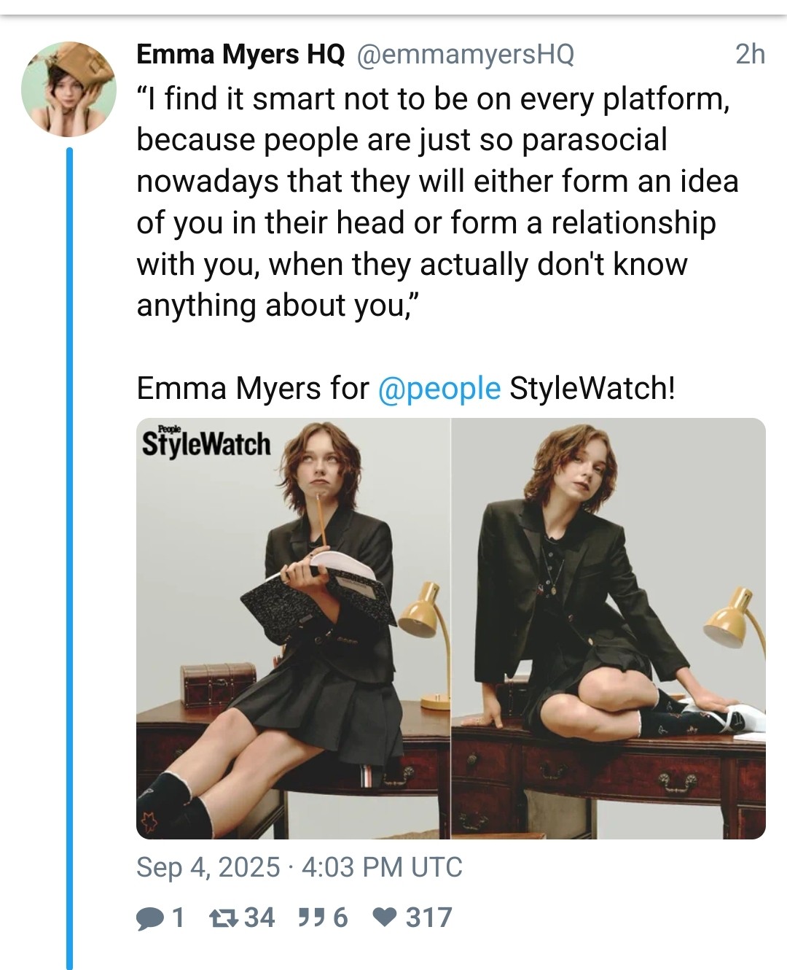View the quote count 6

(x=341, y=917)
